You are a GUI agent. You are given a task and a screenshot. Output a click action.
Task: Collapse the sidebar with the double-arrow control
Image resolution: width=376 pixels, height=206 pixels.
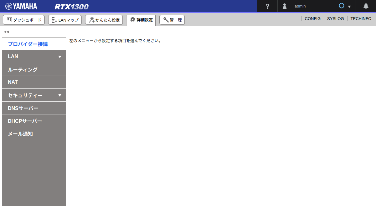6,32
